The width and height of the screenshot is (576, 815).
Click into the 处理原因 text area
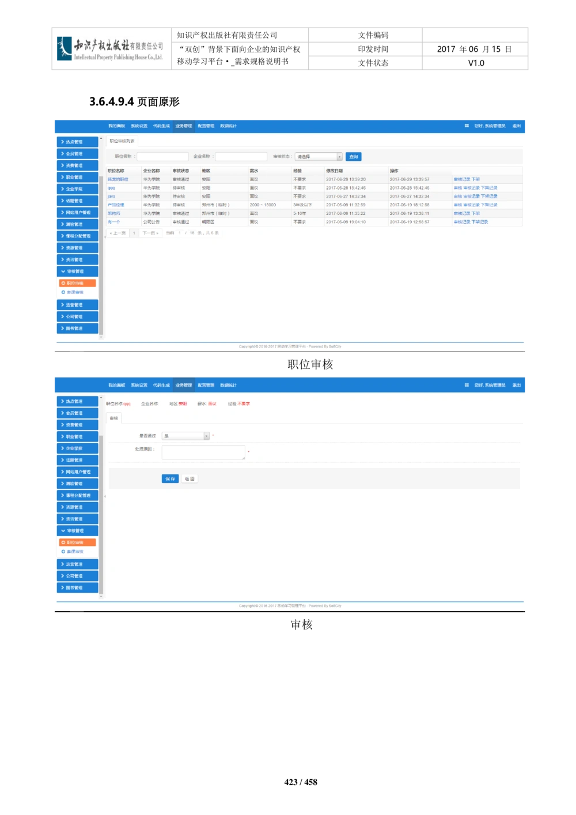pyautogui.click(x=203, y=452)
